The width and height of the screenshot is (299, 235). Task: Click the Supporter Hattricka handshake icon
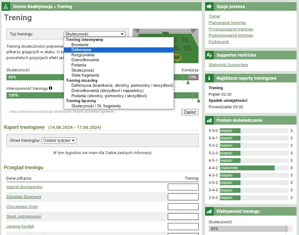(x=209, y=55)
